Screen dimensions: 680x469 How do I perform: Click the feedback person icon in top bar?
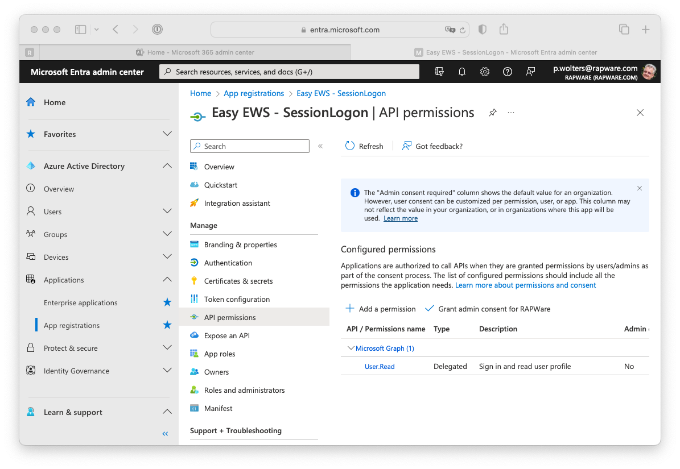530,72
